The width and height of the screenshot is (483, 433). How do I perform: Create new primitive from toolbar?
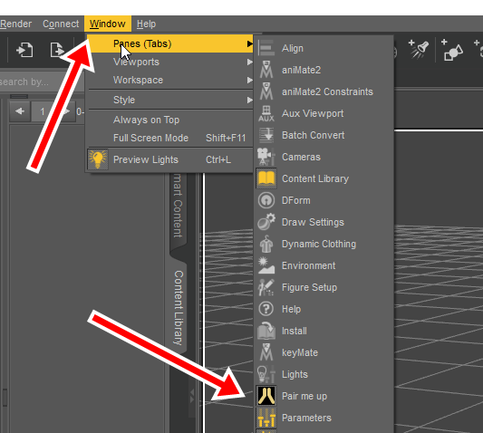(451, 50)
